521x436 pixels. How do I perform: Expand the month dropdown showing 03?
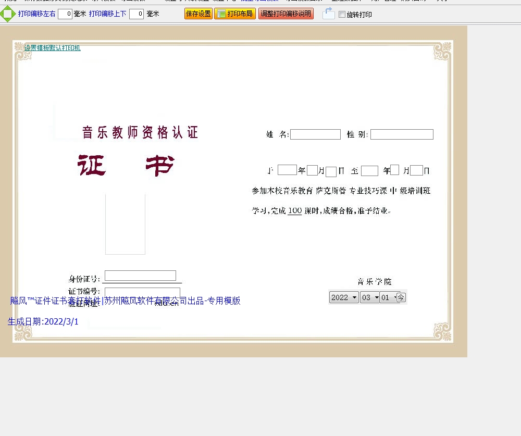click(x=369, y=297)
